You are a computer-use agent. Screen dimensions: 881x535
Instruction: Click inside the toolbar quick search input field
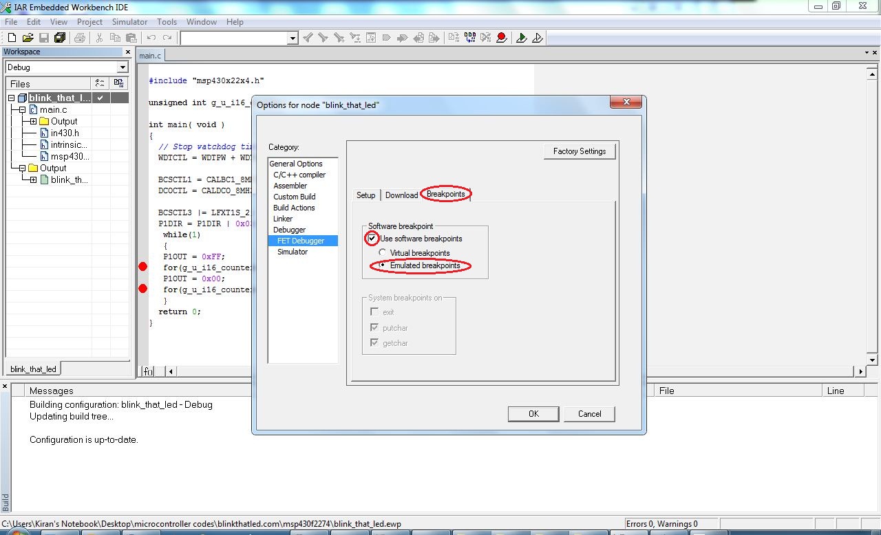point(234,39)
